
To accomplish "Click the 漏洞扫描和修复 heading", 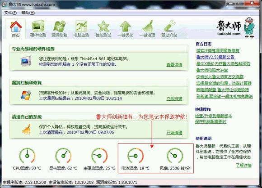I will tap(27, 83).
